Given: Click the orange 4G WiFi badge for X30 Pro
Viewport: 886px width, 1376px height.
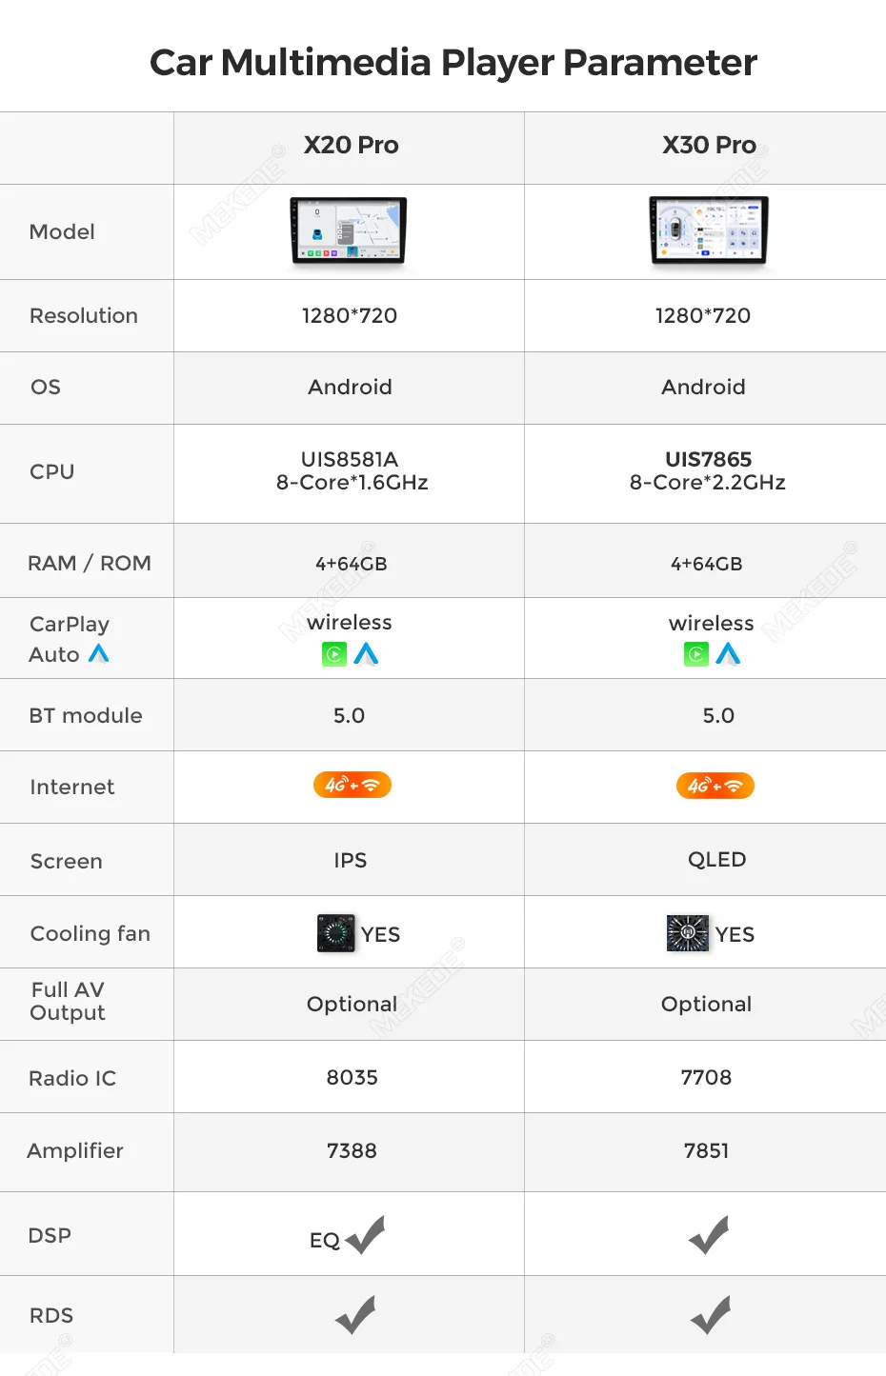Looking at the screenshot, I should click(x=715, y=786).
